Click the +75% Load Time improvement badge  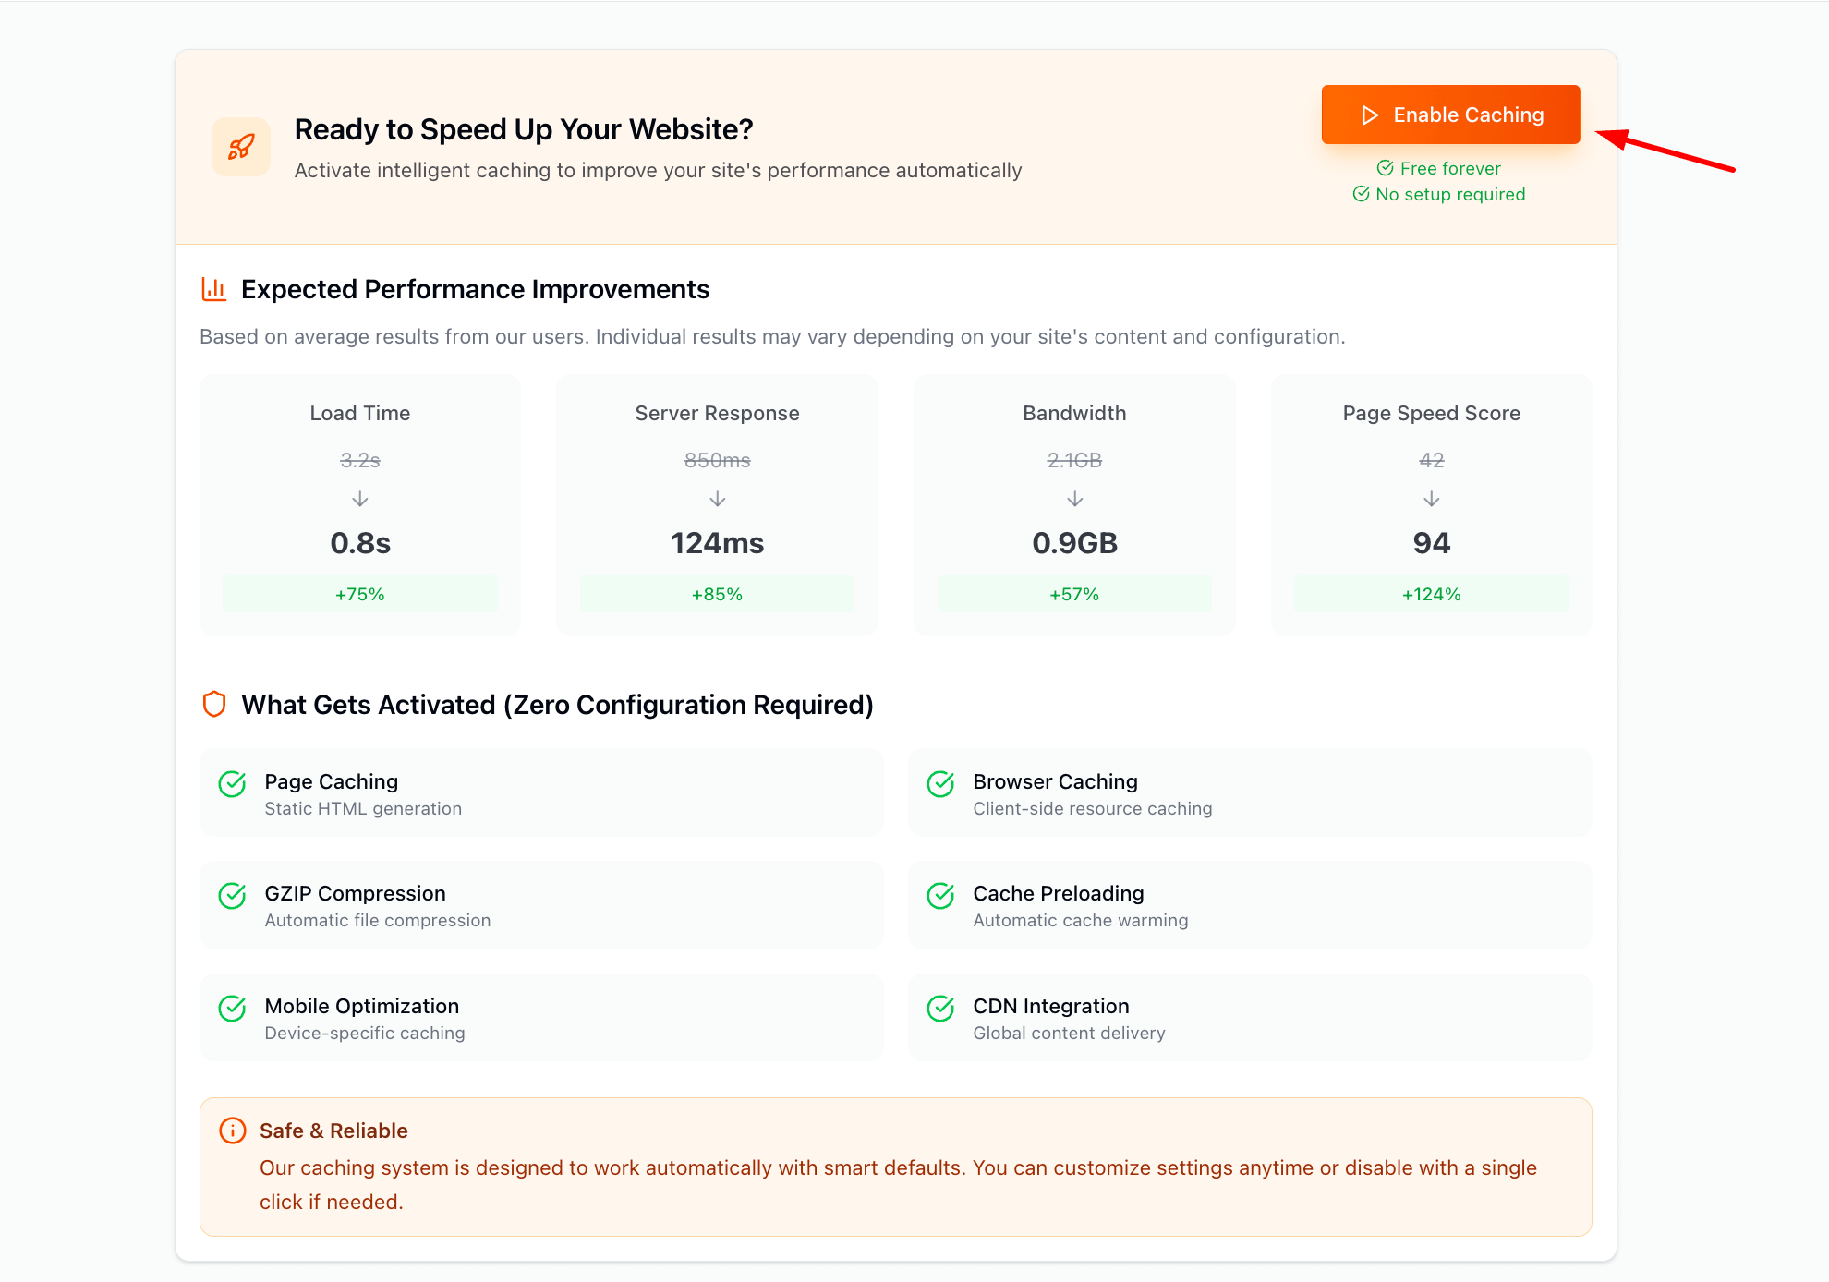click(x=360, y=594)
